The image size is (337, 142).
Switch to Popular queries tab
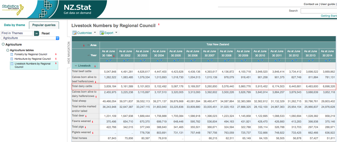[x=44, y=25]
